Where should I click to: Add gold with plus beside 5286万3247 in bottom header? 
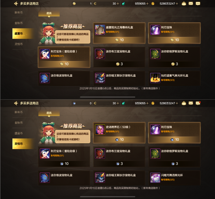tap(177, 103)
